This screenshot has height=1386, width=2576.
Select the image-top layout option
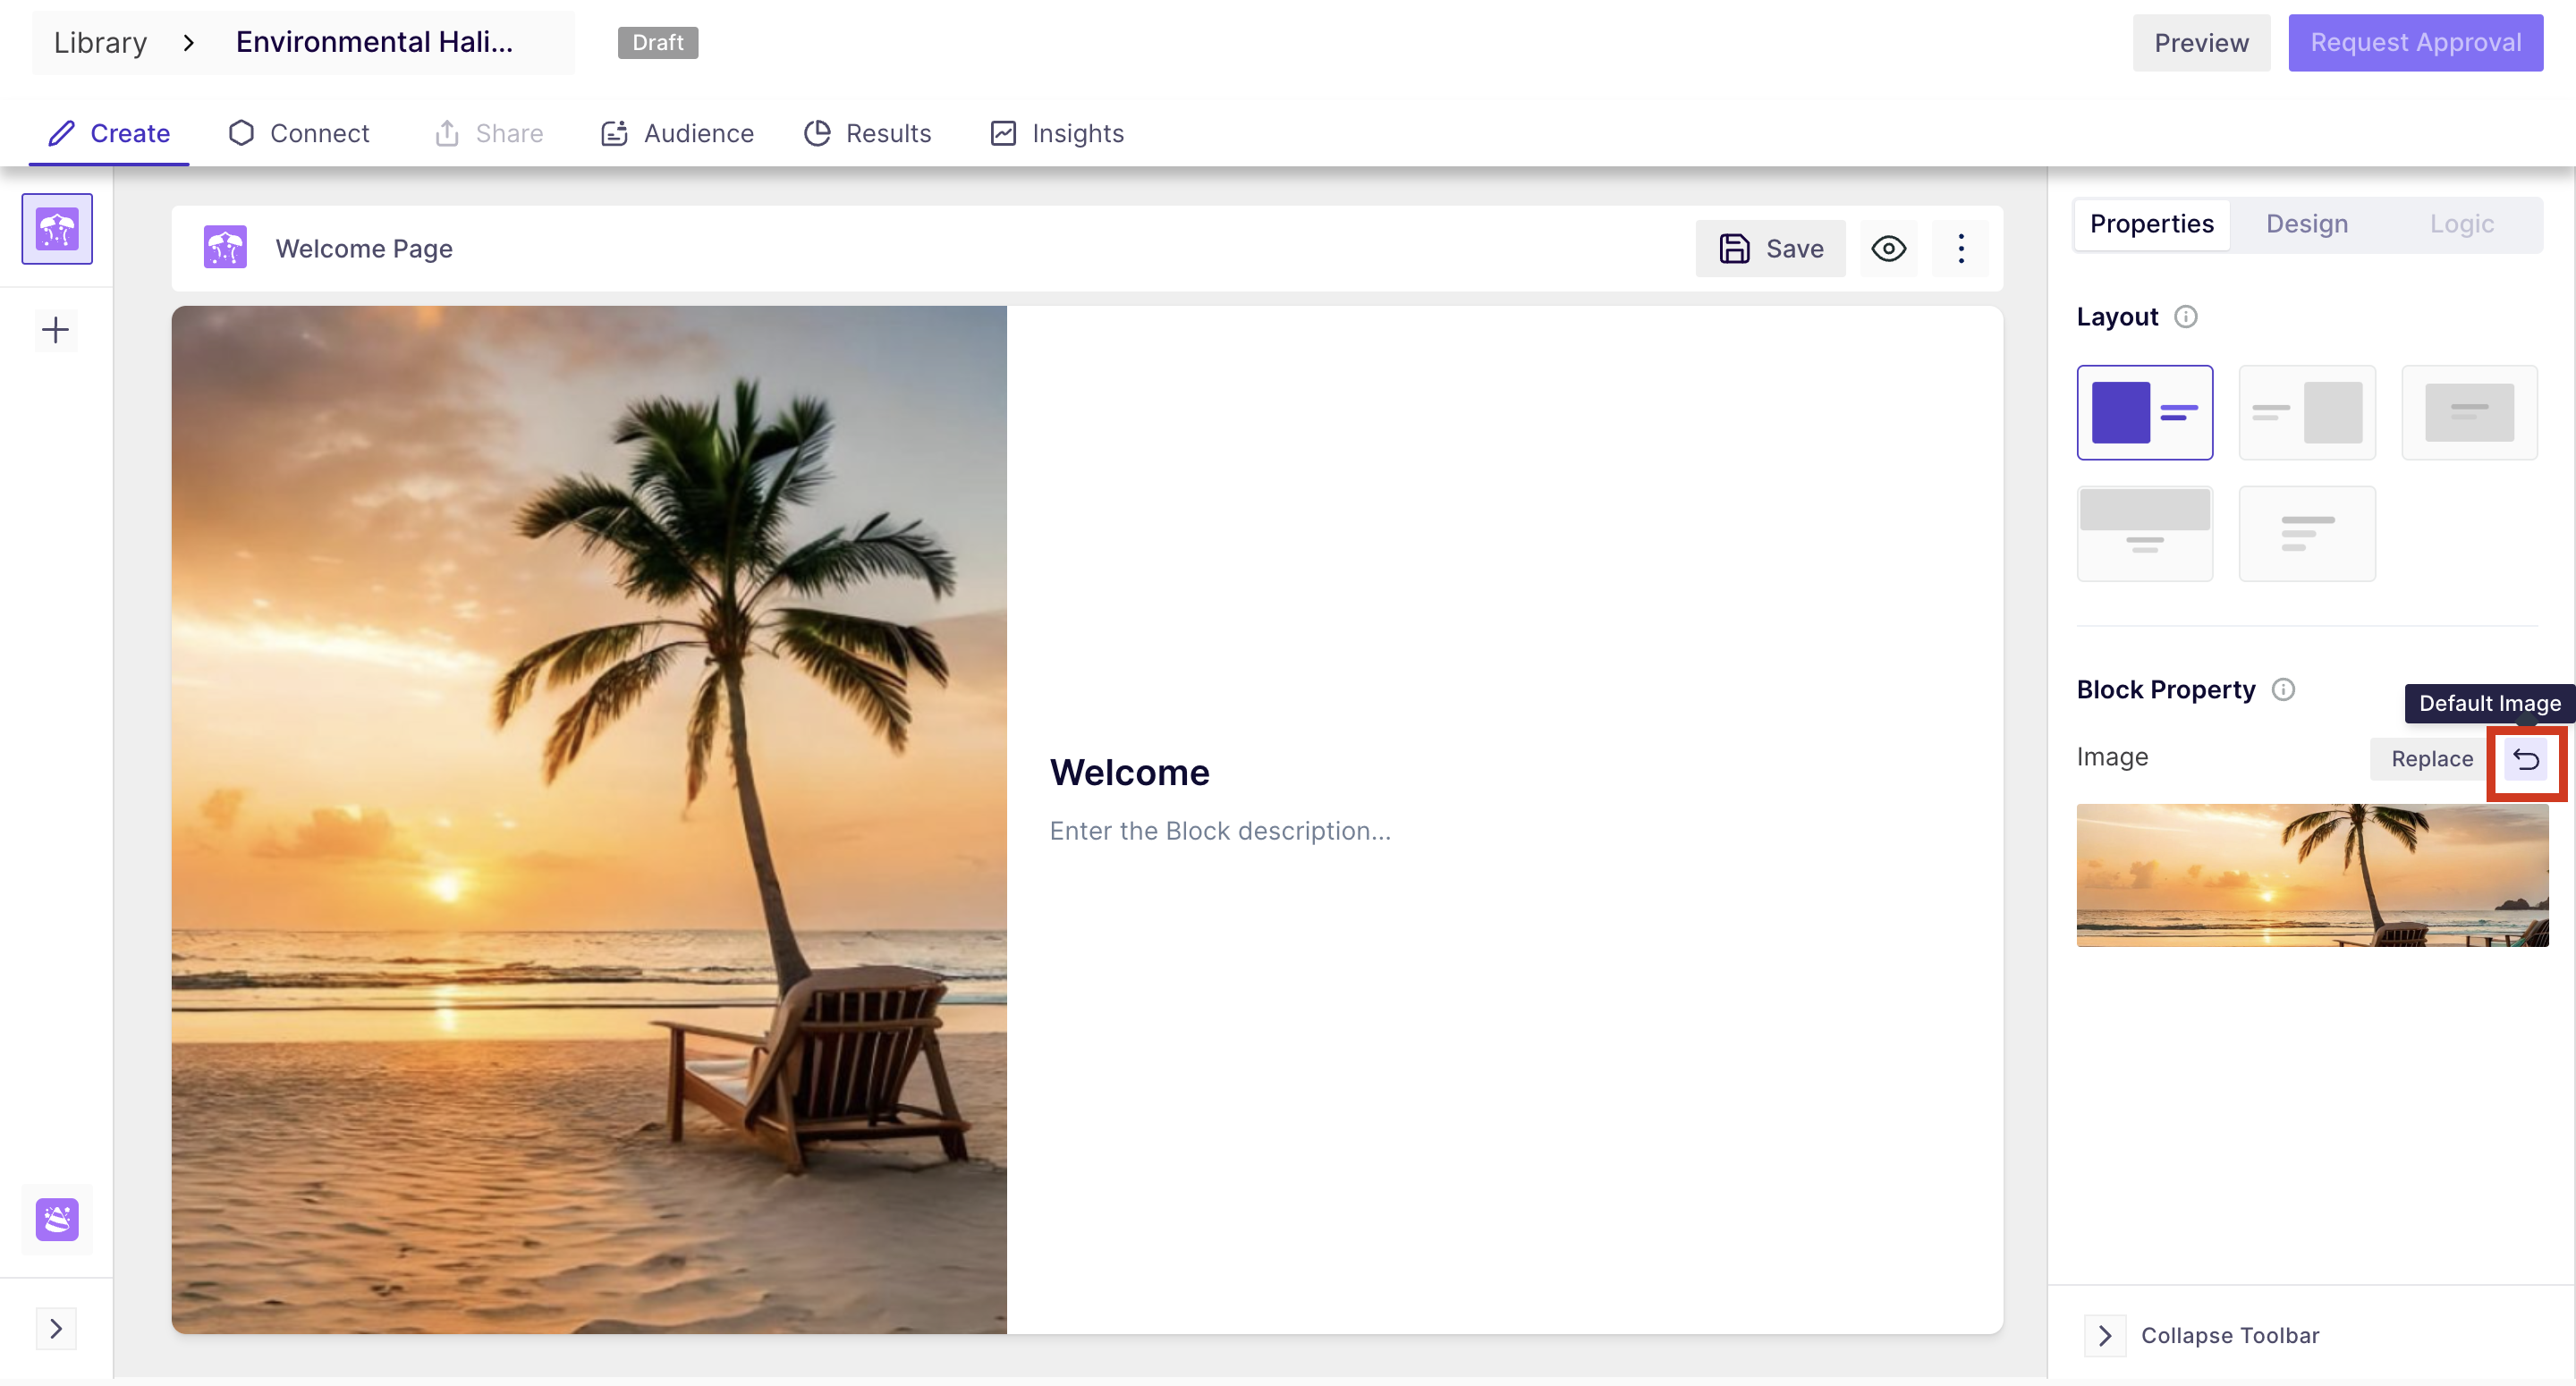tap(2145, 534)
